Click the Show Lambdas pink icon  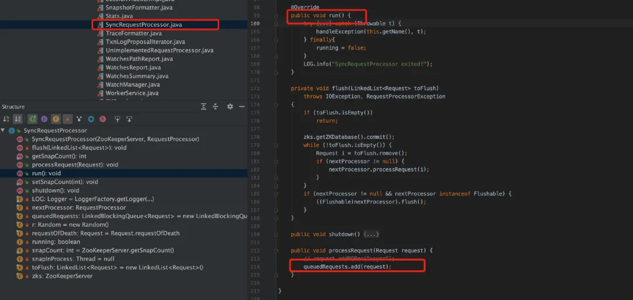point(103,119)
